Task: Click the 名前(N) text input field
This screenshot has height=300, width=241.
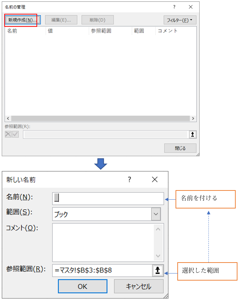Action: (108, 198)
